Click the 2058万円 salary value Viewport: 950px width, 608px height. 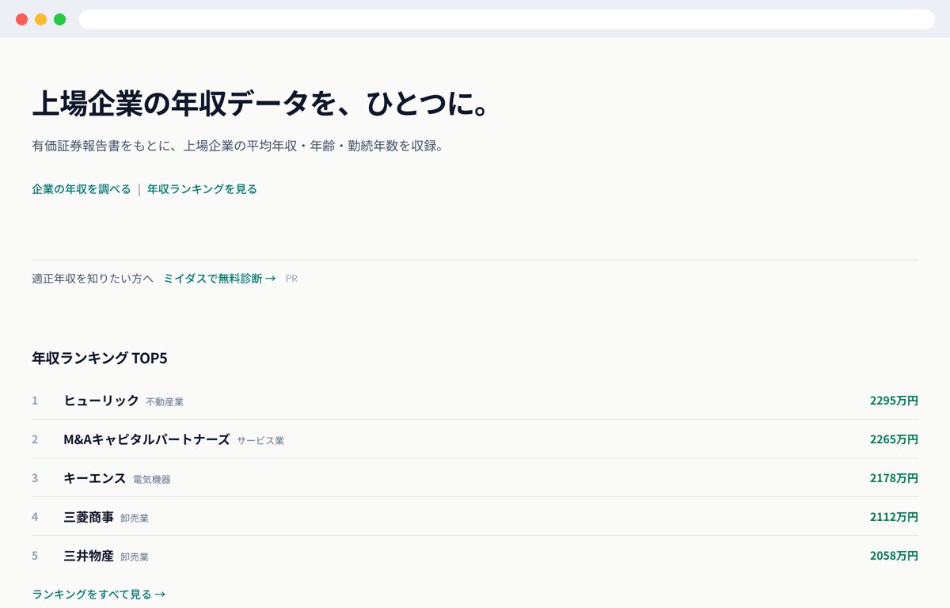click(894, 556)
